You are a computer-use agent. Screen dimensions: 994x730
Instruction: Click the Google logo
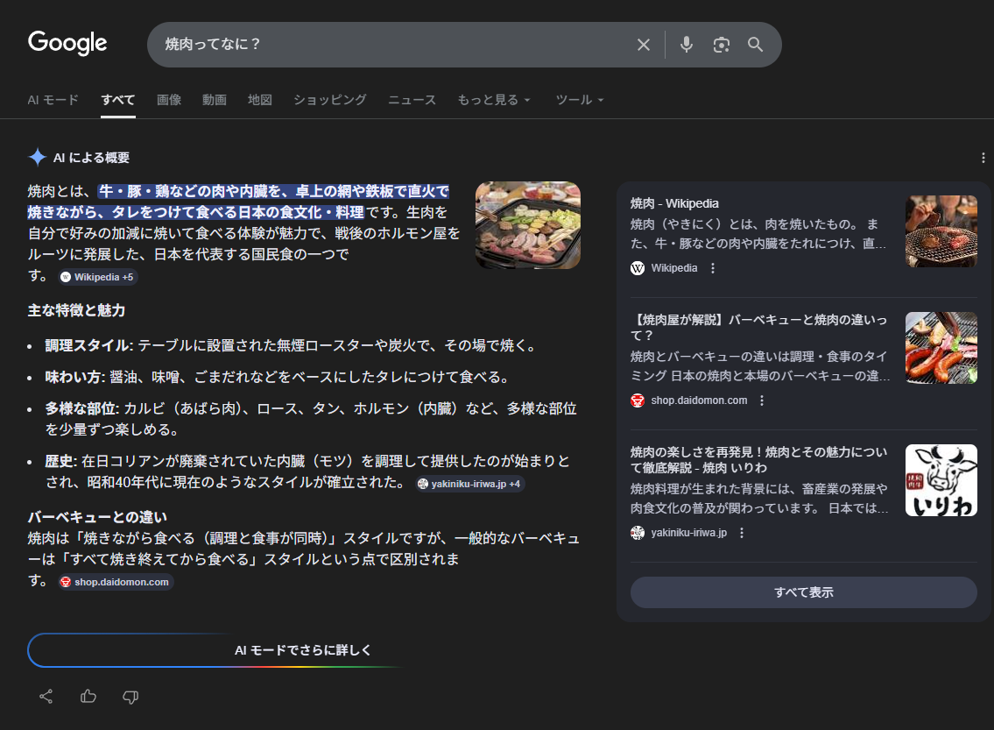67,43
